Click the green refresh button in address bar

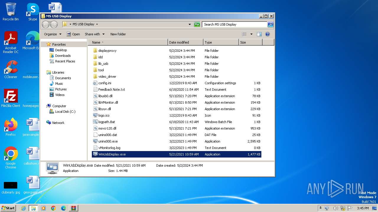pyautogui.click(x=197, y=24)
